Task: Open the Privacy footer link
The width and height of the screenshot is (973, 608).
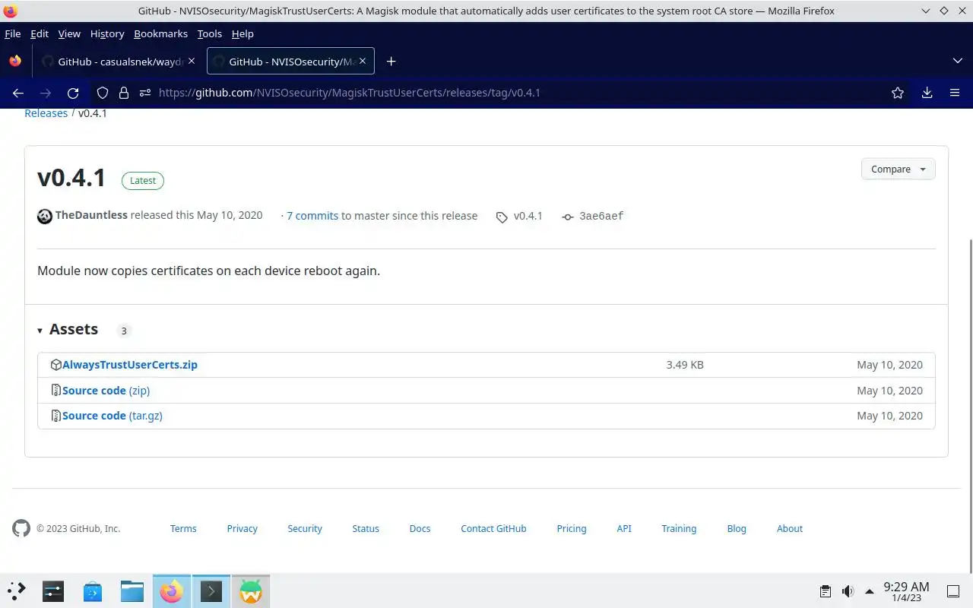Action: point(242,528)
